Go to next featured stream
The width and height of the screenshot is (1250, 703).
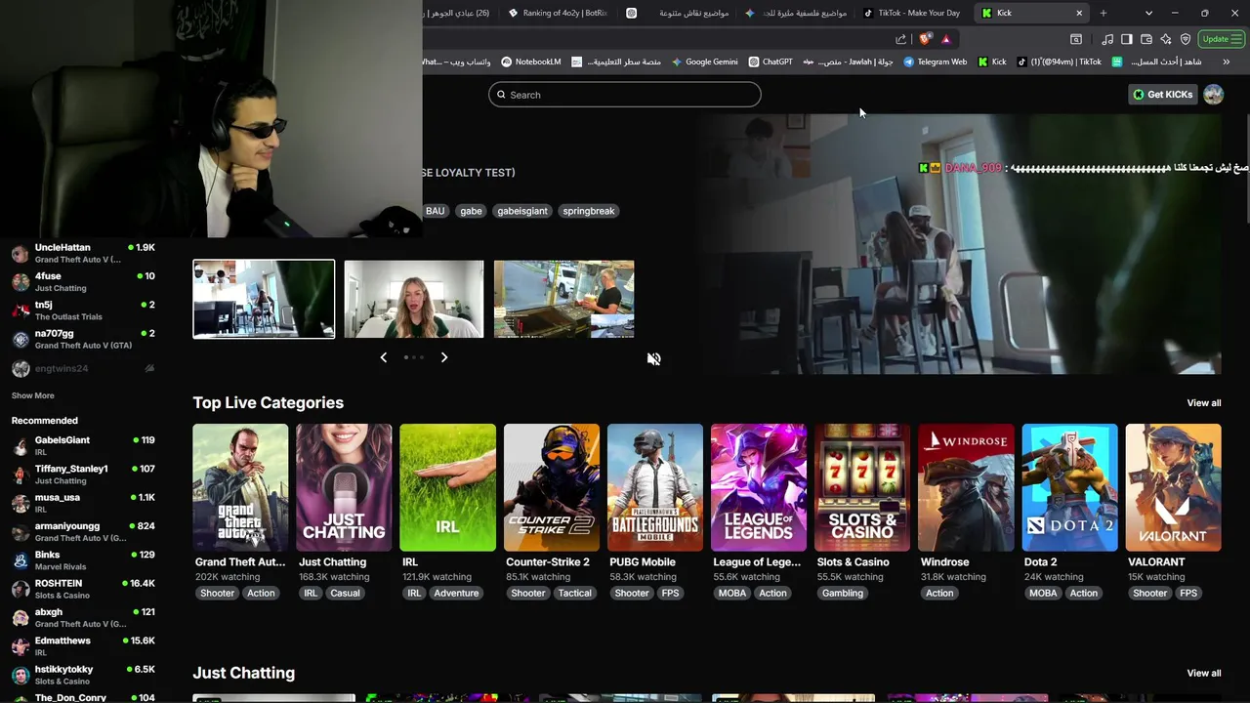(444, 357)
